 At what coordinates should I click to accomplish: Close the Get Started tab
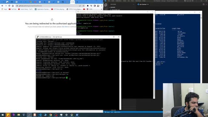click(148, 4)
